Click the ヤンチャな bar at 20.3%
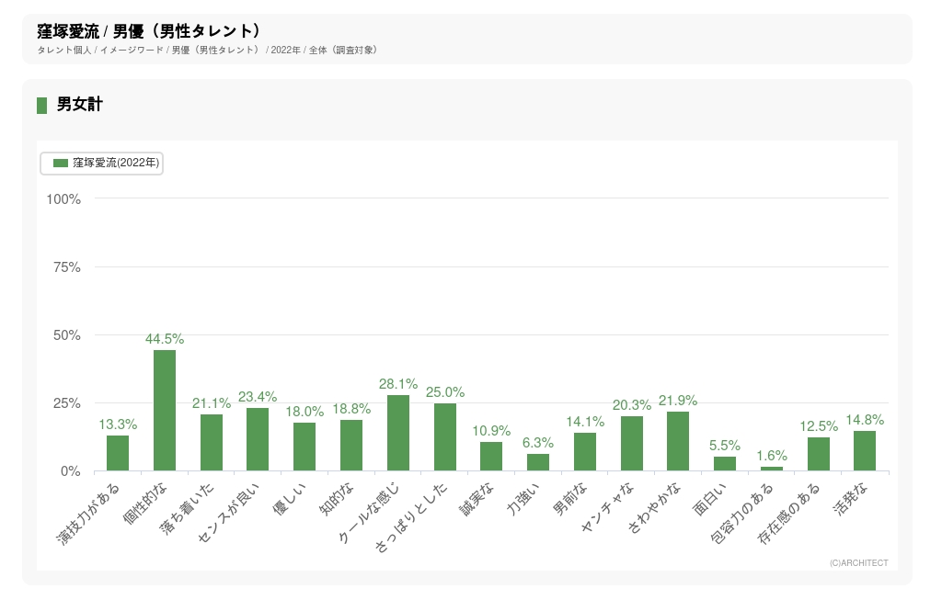The image size is (942, 600). pos(632,444)
